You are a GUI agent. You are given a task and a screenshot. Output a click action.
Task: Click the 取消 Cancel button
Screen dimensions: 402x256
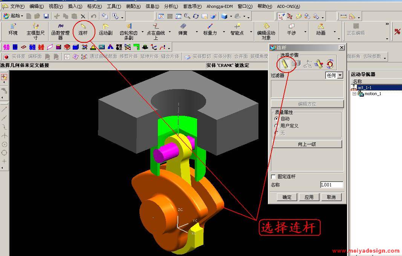coord(331,197)
